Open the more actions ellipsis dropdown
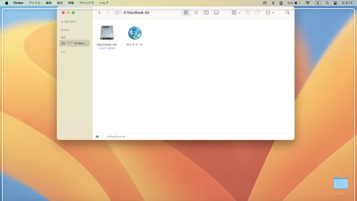357x201 pixels. pyautogui.click(x=269, y=13)
